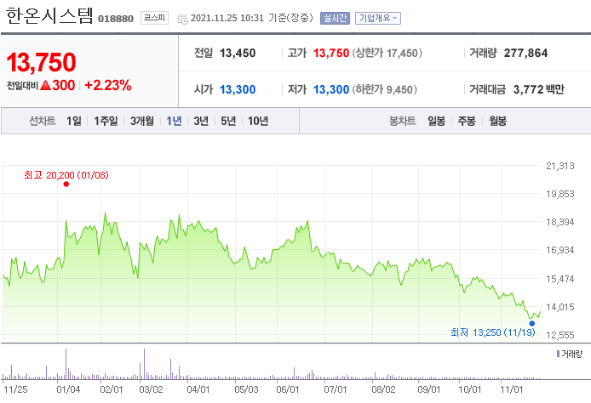Select the 1년 chart period
Viewport: 591px width, 403px height.
174,122
